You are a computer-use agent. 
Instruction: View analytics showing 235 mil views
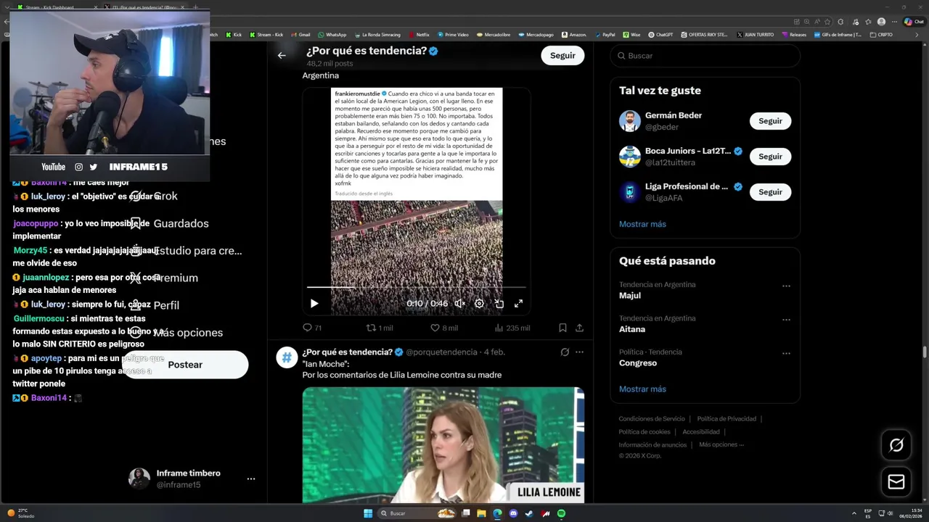(512, 328)
